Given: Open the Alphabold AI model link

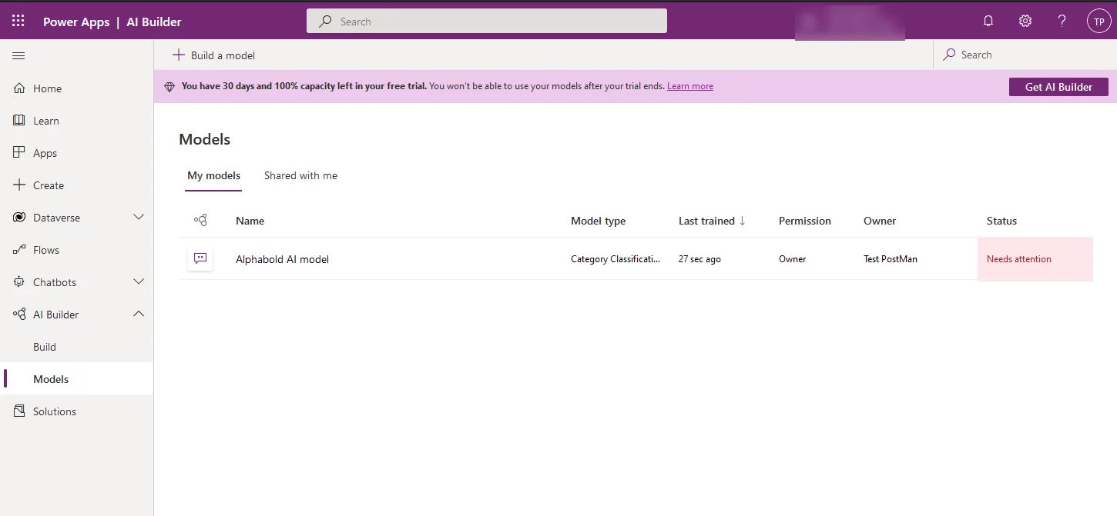Looking at the screenshot, I should 282,259.
